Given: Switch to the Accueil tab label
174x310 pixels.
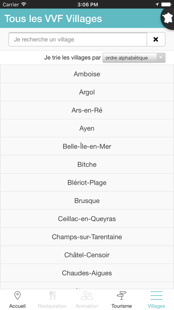Looking at the screenshot, I should [x=18, y=306].
